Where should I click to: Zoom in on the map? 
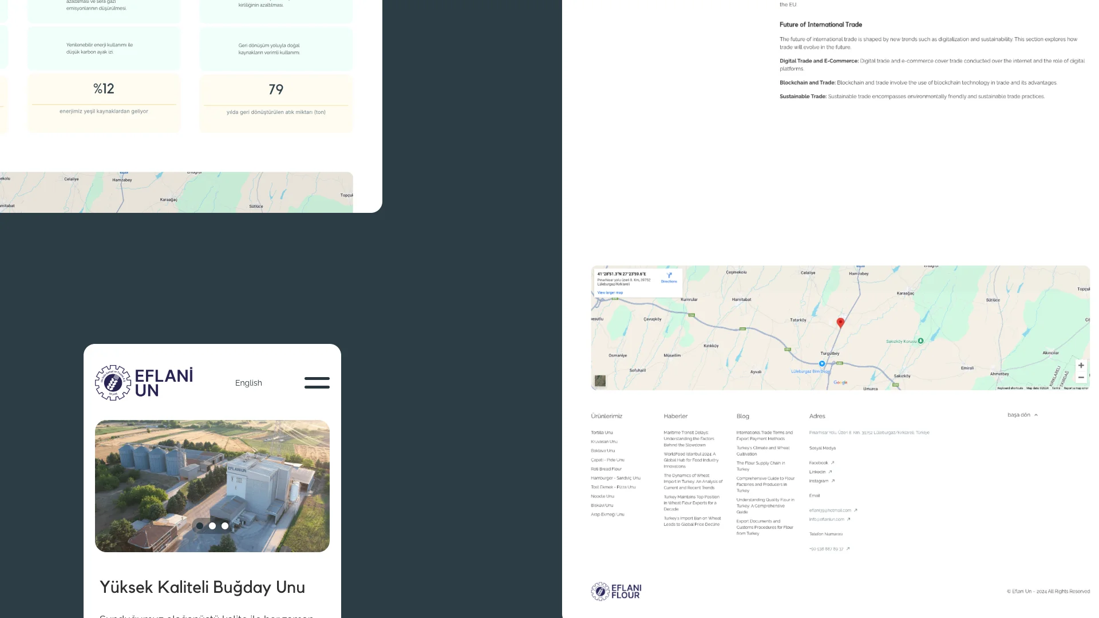[1081, 365]
